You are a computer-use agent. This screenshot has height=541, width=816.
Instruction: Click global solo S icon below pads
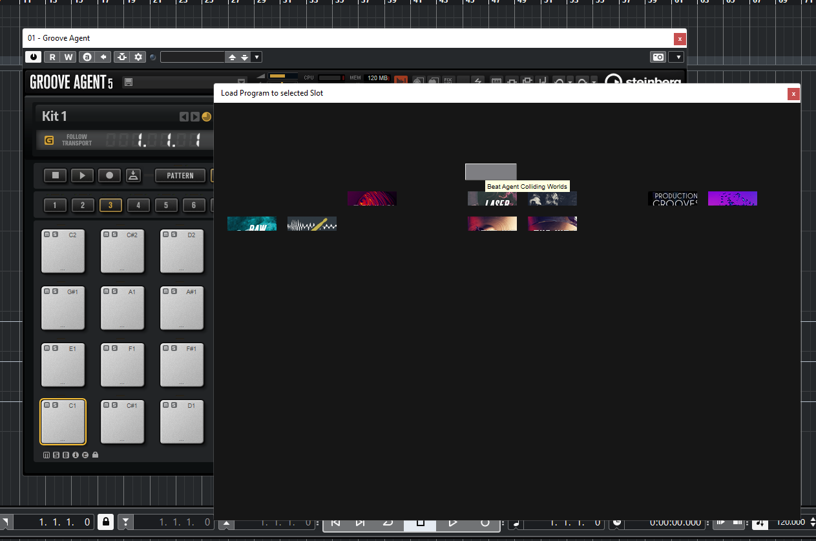pyautogui.click(x=56, y=455)
